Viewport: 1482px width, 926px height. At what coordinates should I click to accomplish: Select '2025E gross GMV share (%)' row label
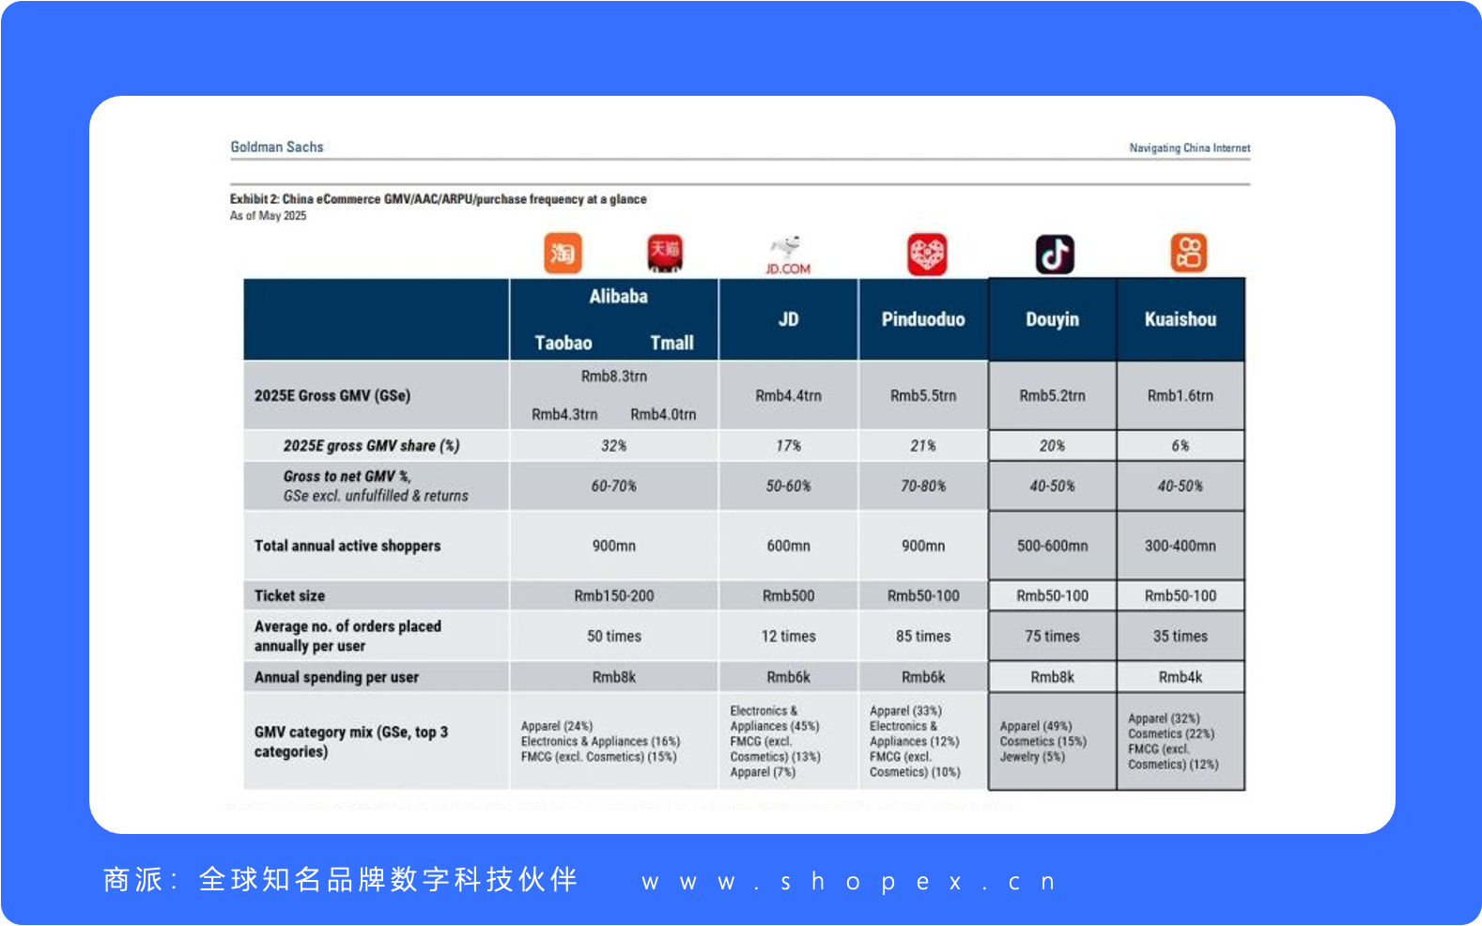[x=372, y=445]
